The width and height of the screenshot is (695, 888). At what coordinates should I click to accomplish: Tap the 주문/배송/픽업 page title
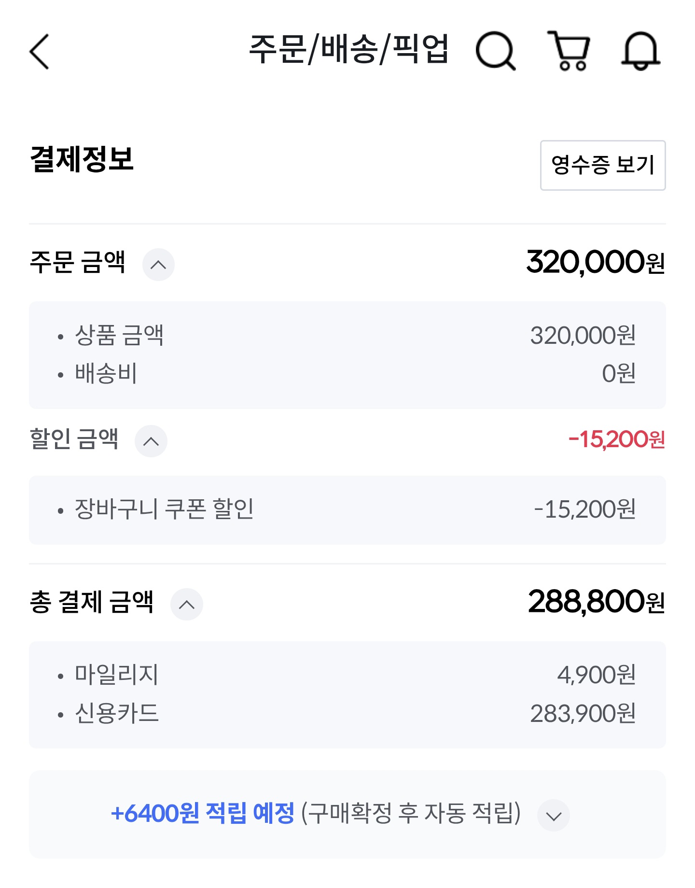[348, 49]
